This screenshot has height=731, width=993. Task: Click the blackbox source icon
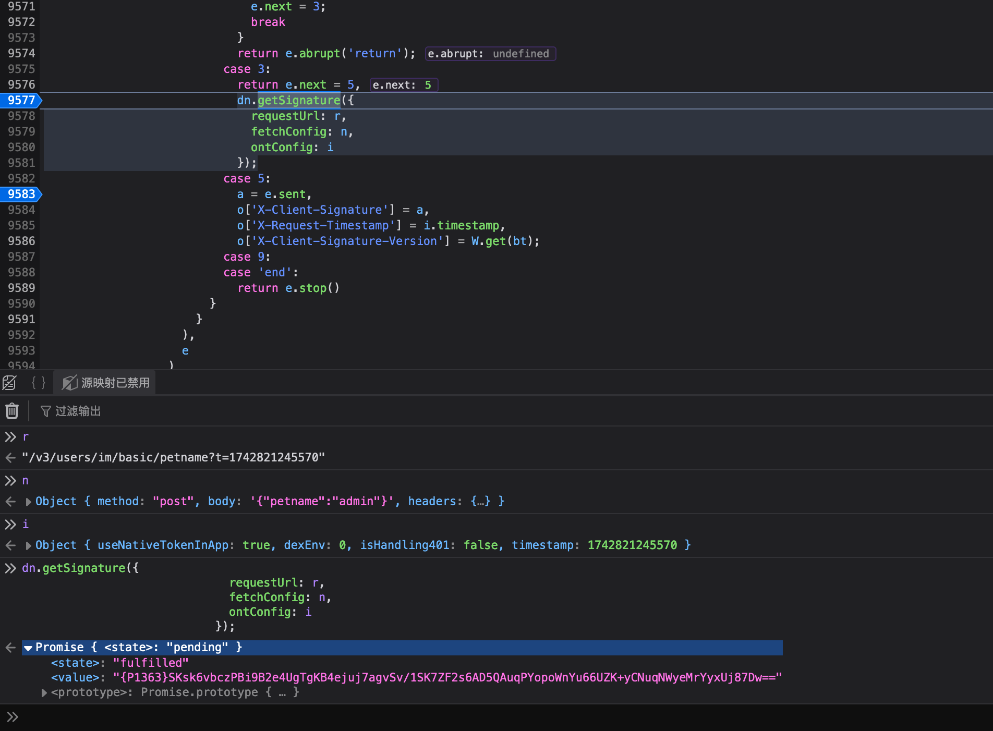click(x=9, y=383)
